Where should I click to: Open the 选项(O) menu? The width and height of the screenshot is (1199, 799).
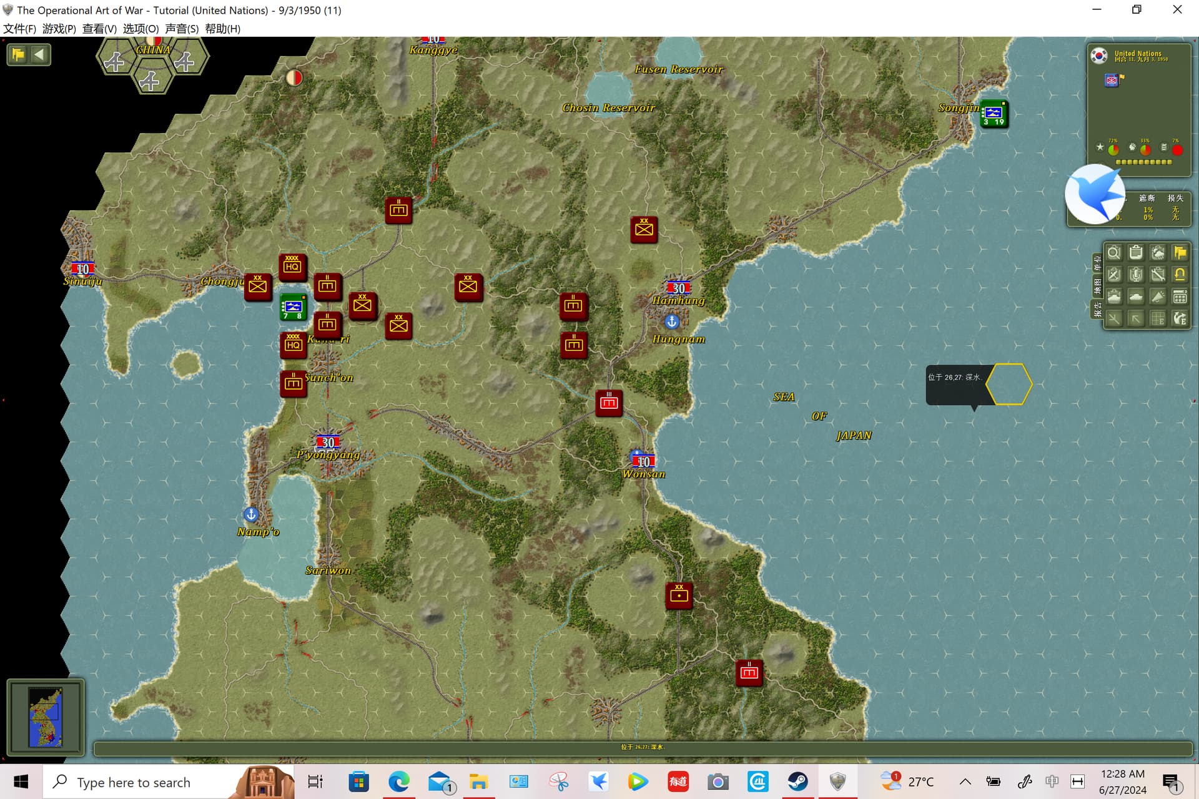pyautogui.click(x=141, y=29)
